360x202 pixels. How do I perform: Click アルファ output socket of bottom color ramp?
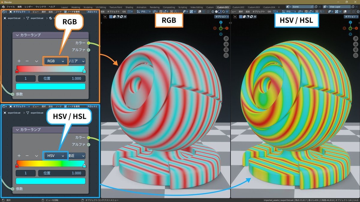pos(88,145)
